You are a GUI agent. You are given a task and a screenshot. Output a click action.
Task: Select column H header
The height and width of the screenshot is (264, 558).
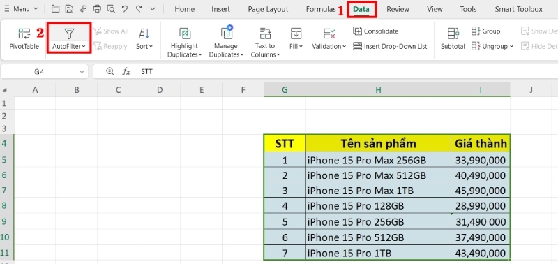(x=378, y=90)
